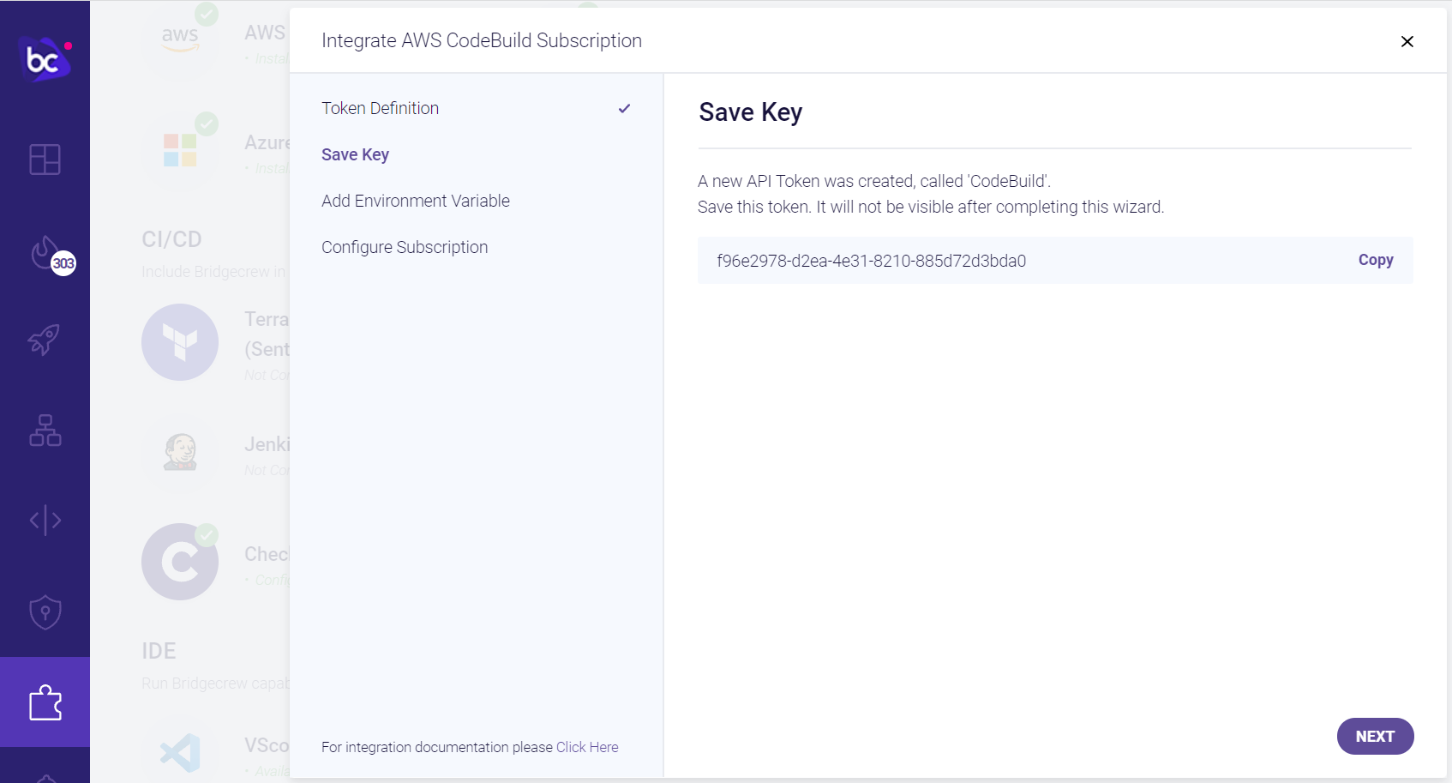1452x783 pixels.
Task: Open the dashboard grid icon in the sidebar
Action: pos(45,160)
